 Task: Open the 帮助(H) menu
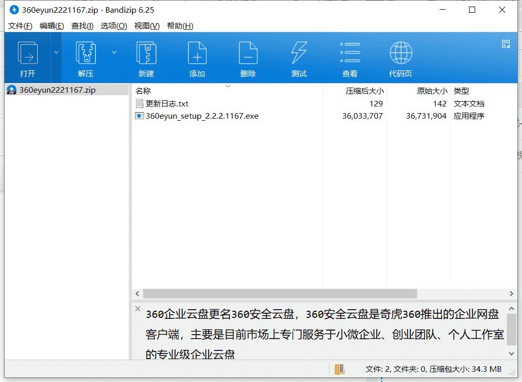point(180,26)
